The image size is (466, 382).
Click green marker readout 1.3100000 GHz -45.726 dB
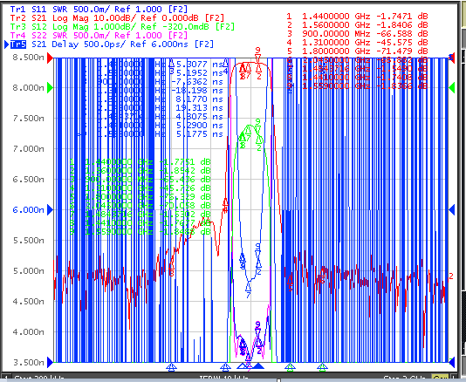click(140, 188)
